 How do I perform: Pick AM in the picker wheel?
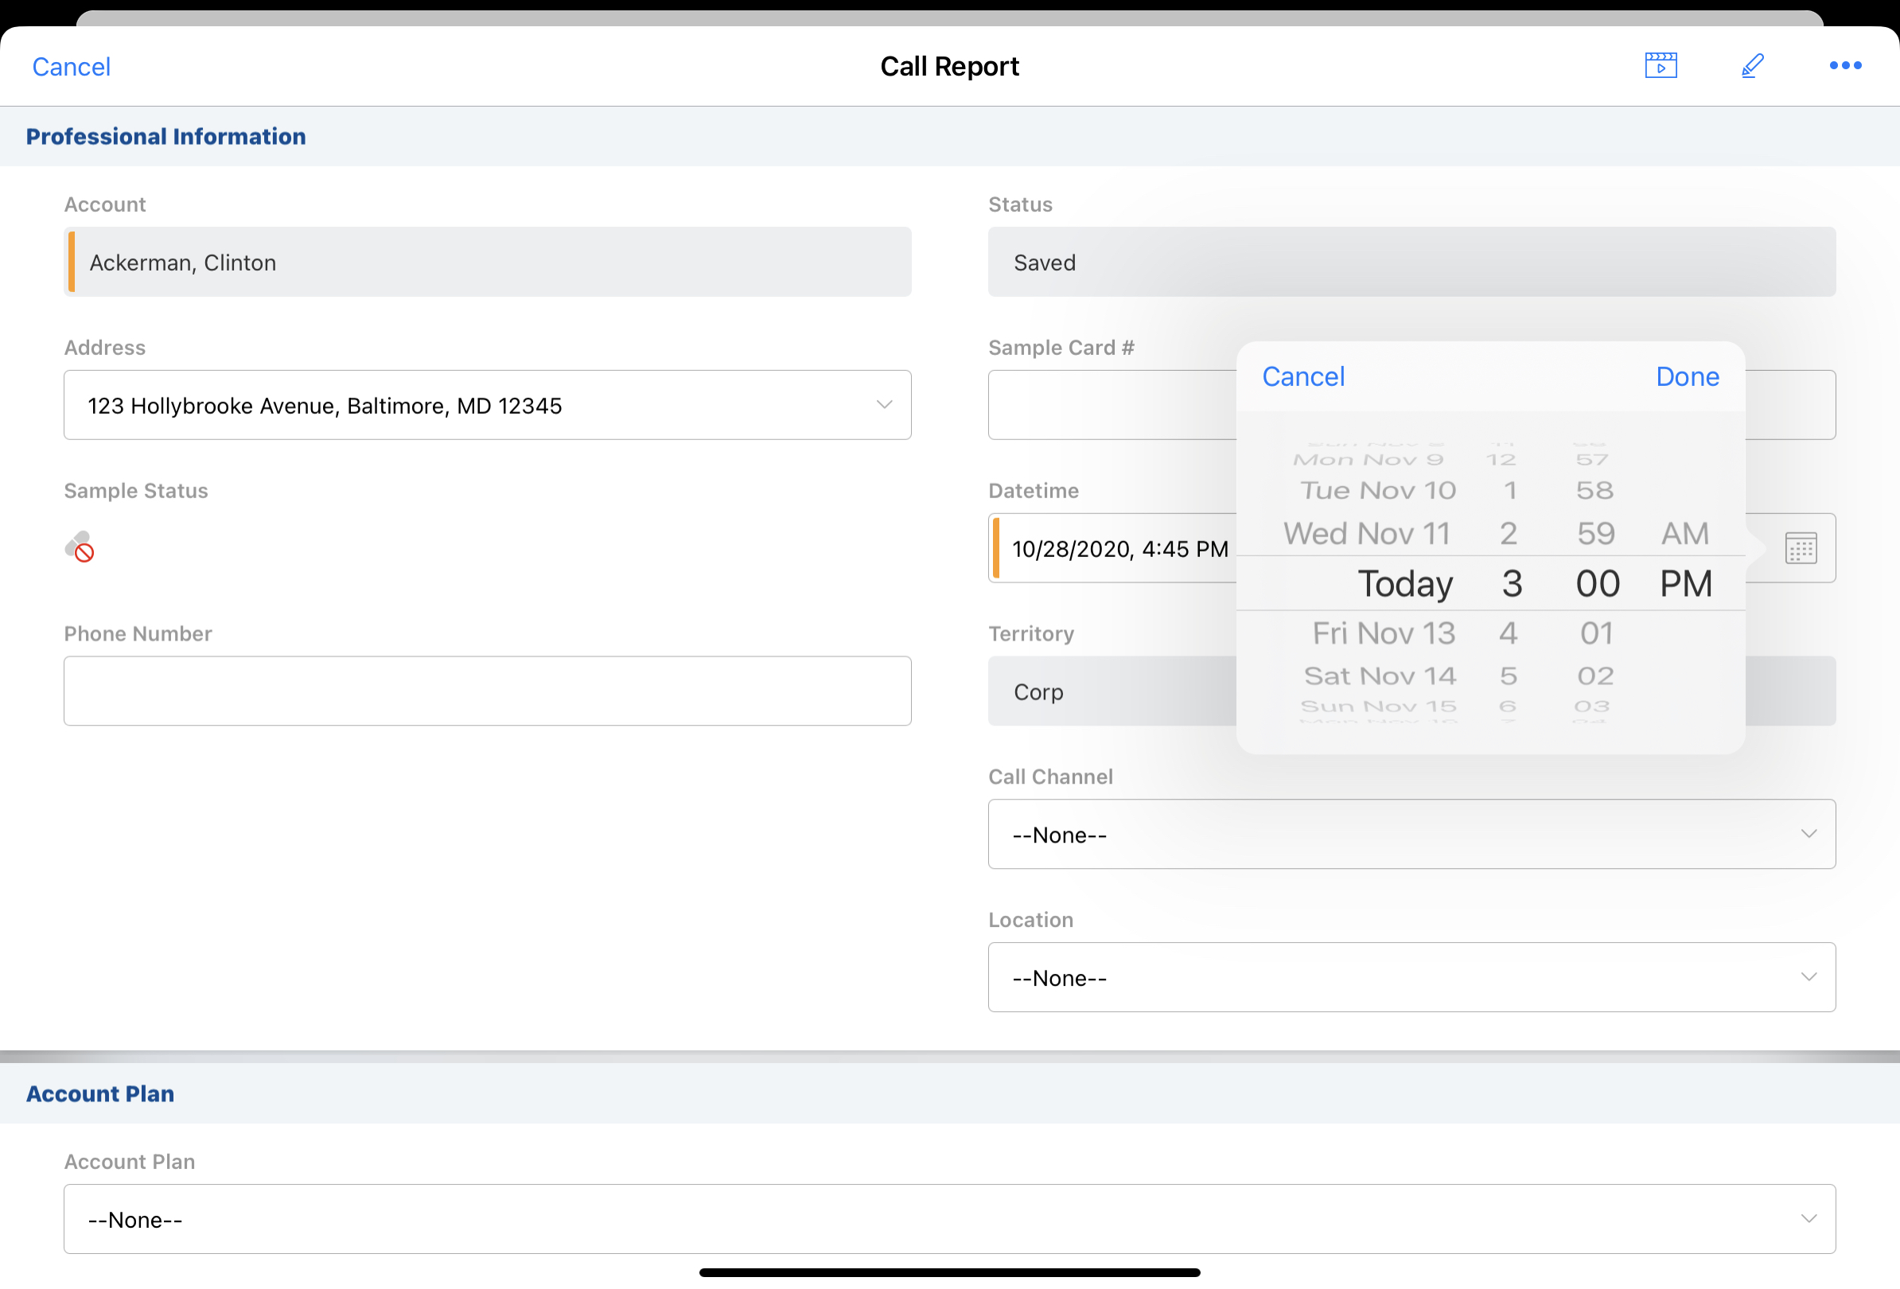click(x=1684, y=534)
